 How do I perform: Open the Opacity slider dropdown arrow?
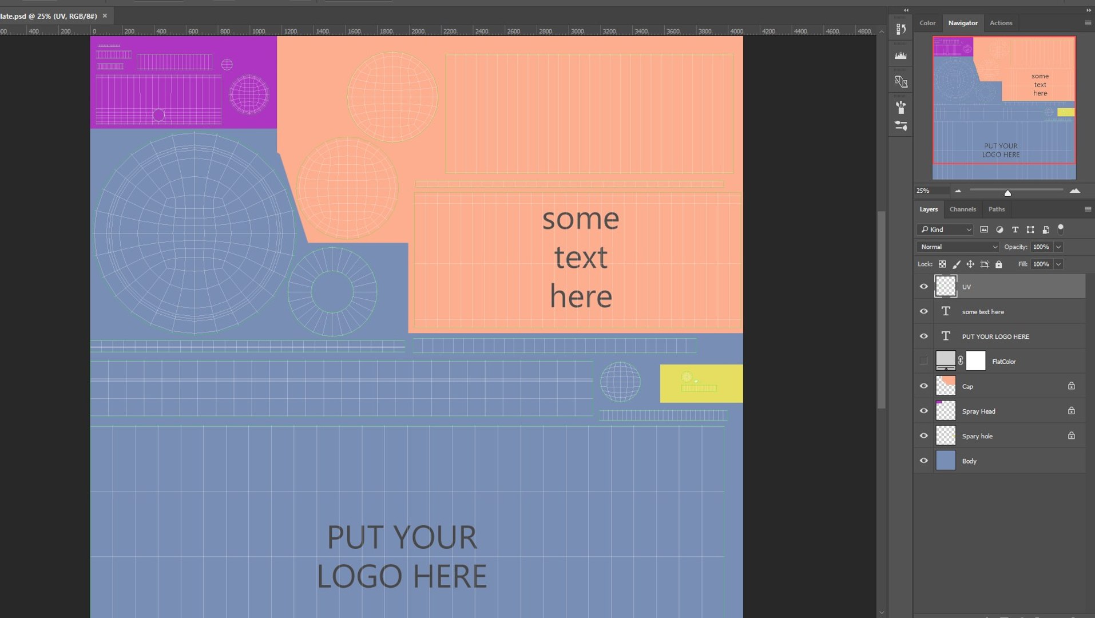(1058, 247)
